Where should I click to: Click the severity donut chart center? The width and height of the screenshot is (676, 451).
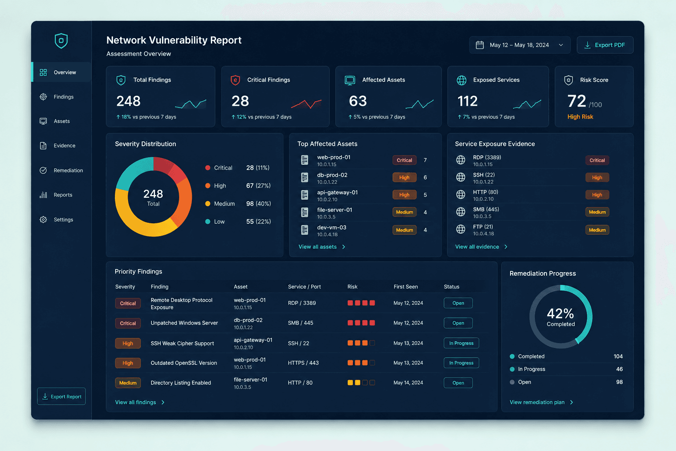pos(153,197)
